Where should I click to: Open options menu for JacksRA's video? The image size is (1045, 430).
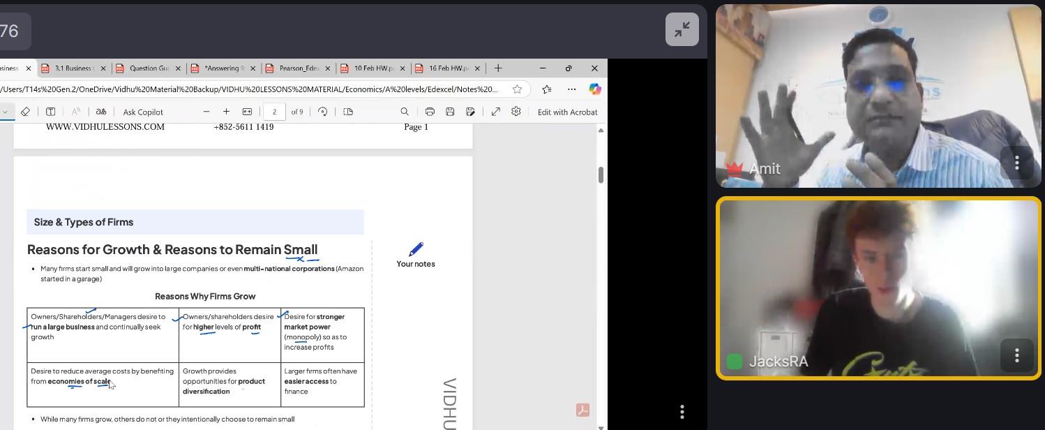[1016, 355]
